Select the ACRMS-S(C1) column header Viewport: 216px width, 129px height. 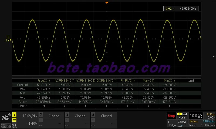pos(85,81)
